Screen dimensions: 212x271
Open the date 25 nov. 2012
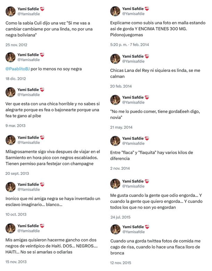(x=16, y=45)
